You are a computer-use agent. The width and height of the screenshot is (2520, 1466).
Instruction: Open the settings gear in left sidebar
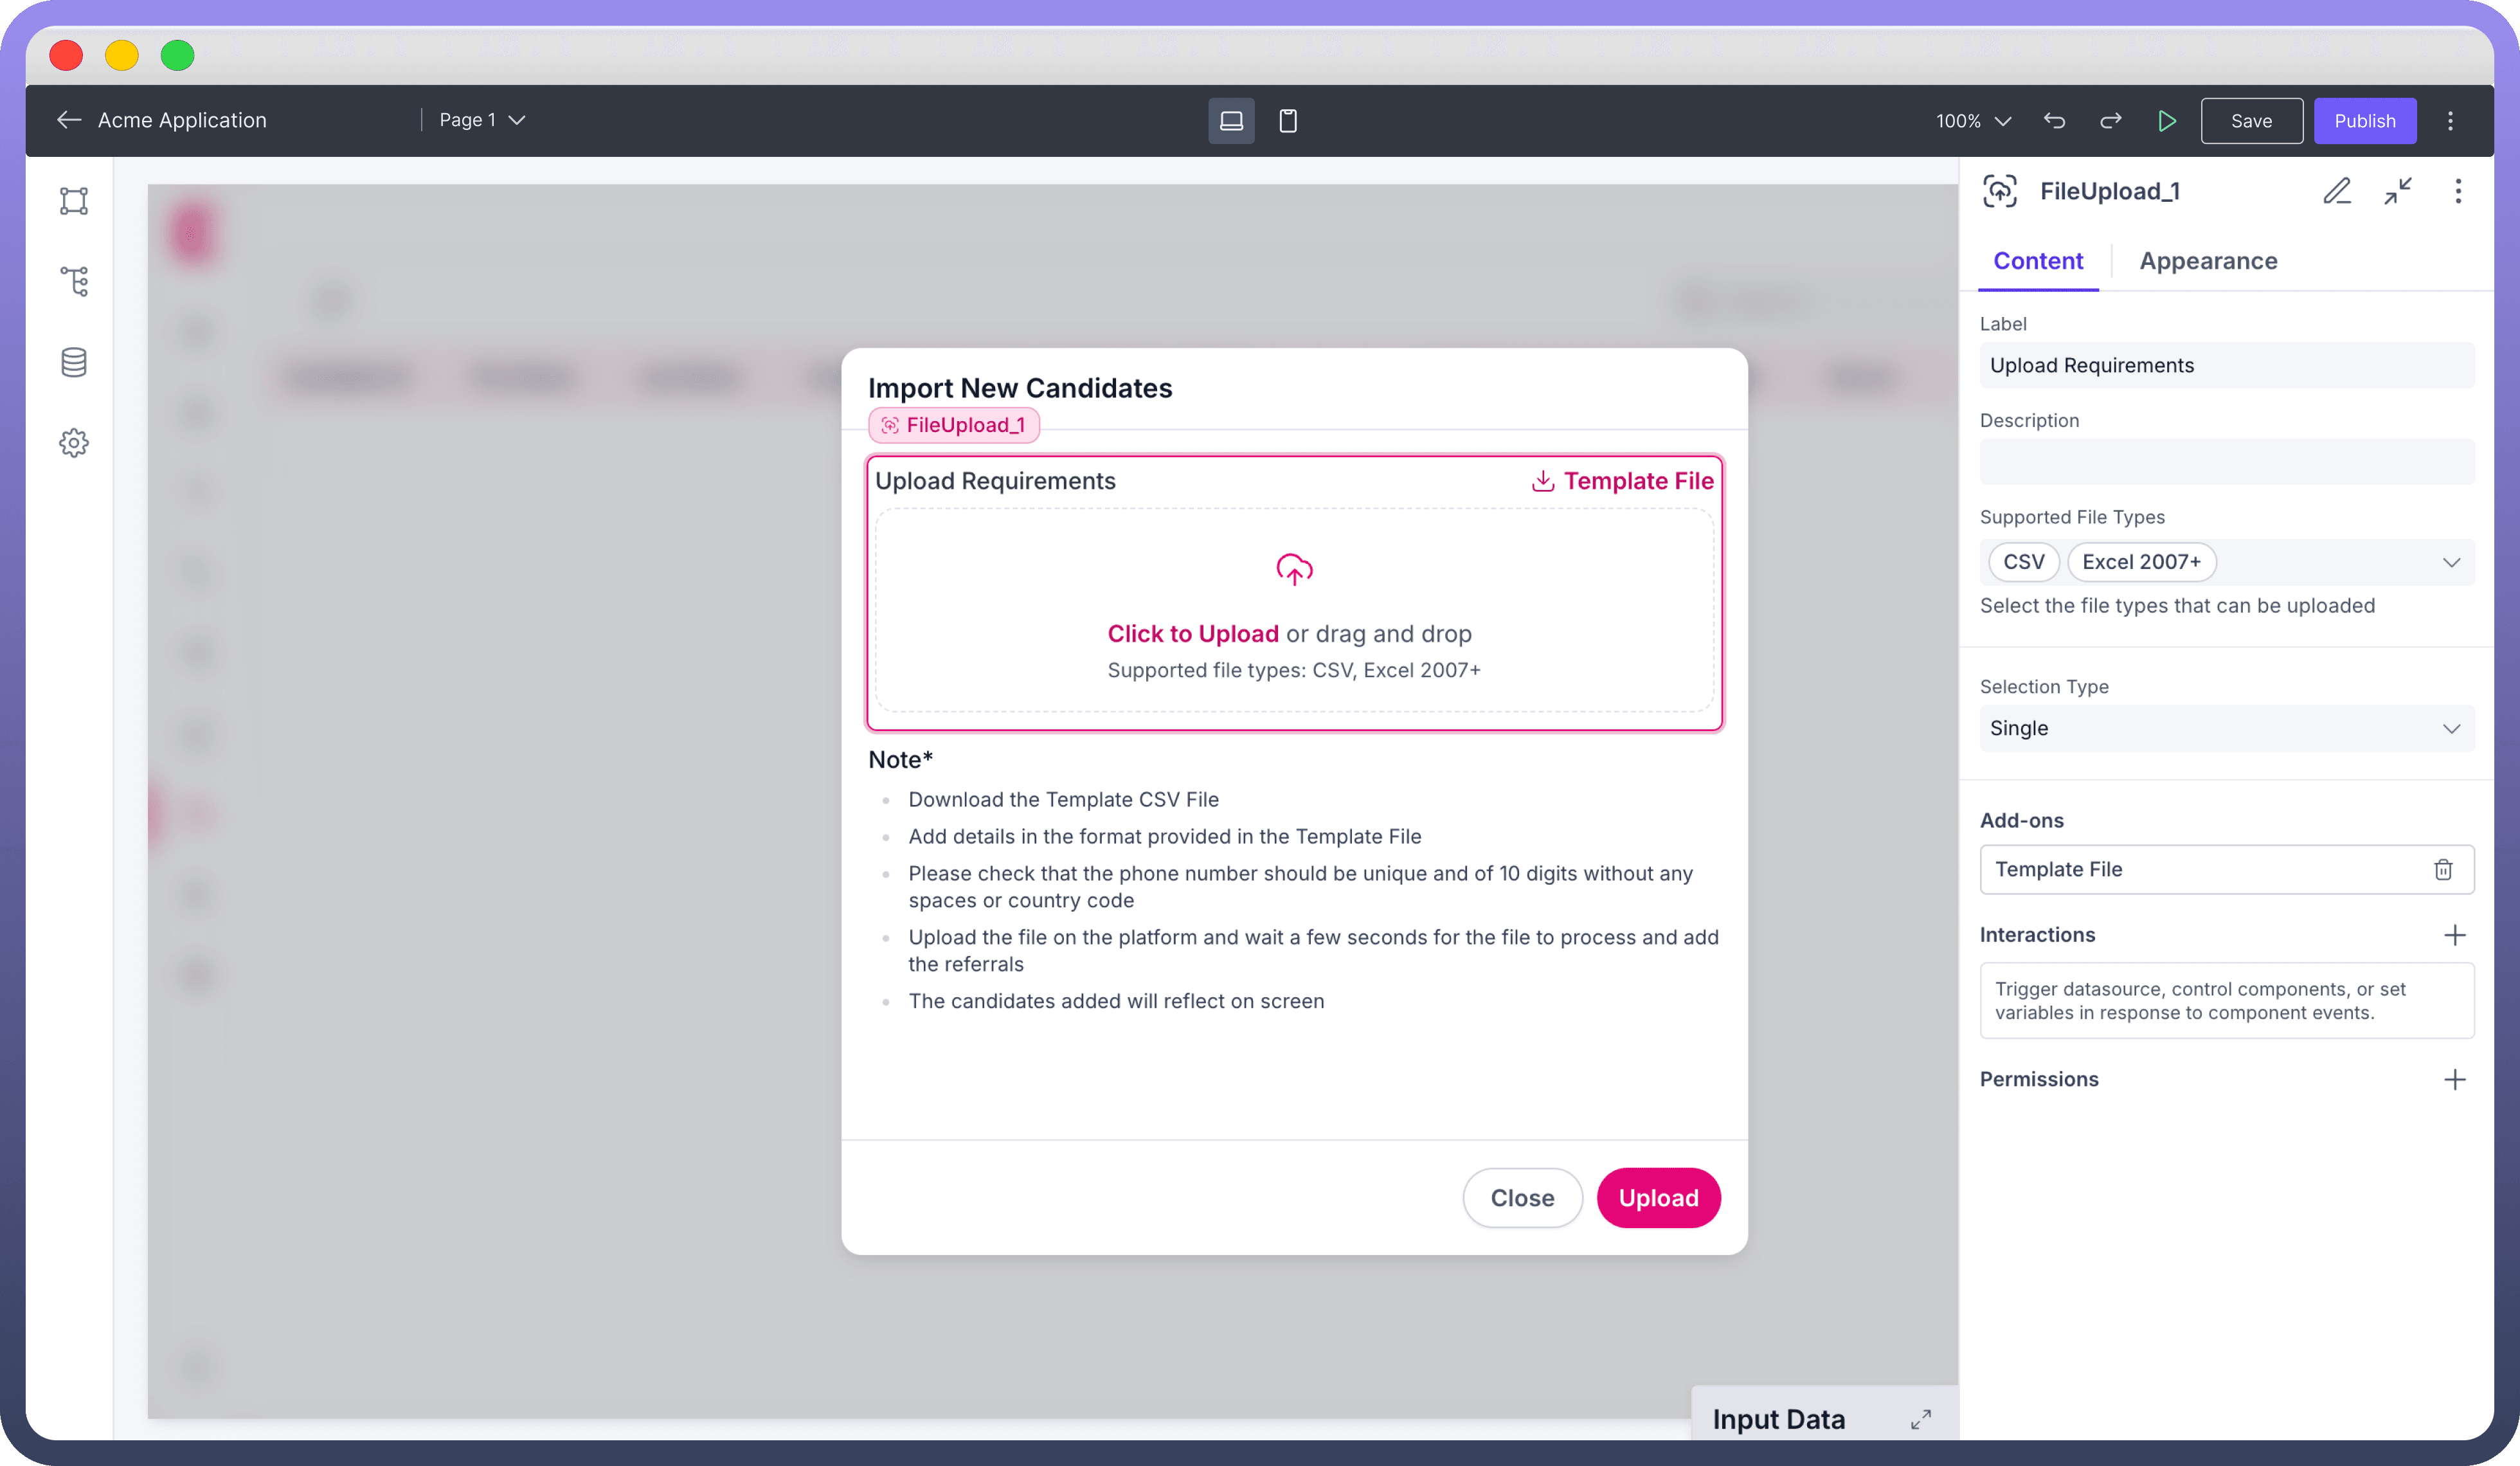pos(74,443)
